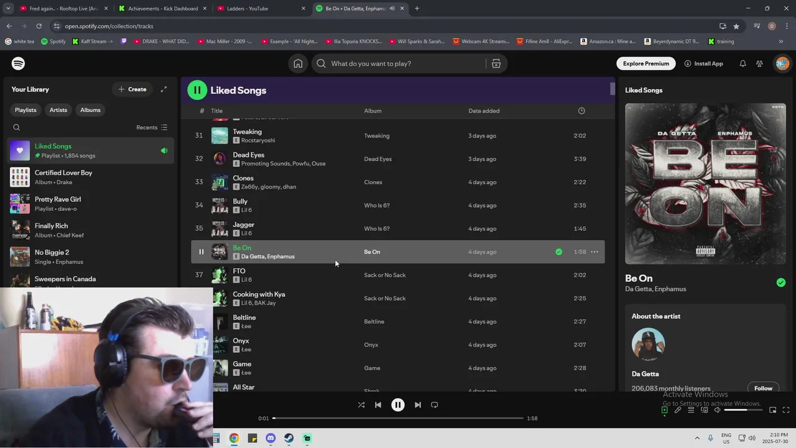Filter library by Artists
796x448 pixels.
click(58, 110)
